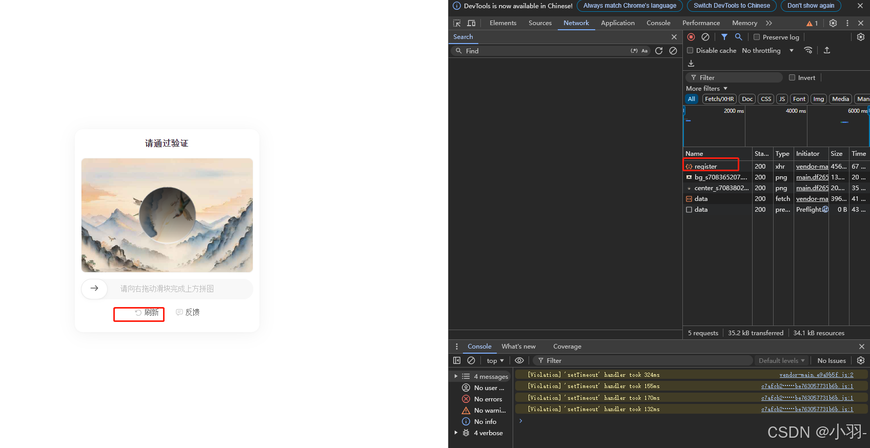
Task: Enable match case search toggle
Action: pos(645,51)
